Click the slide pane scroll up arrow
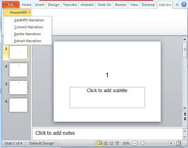 point(185,39)
